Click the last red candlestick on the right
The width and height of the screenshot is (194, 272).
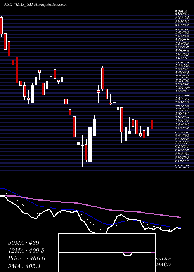[x=152, y=124]
